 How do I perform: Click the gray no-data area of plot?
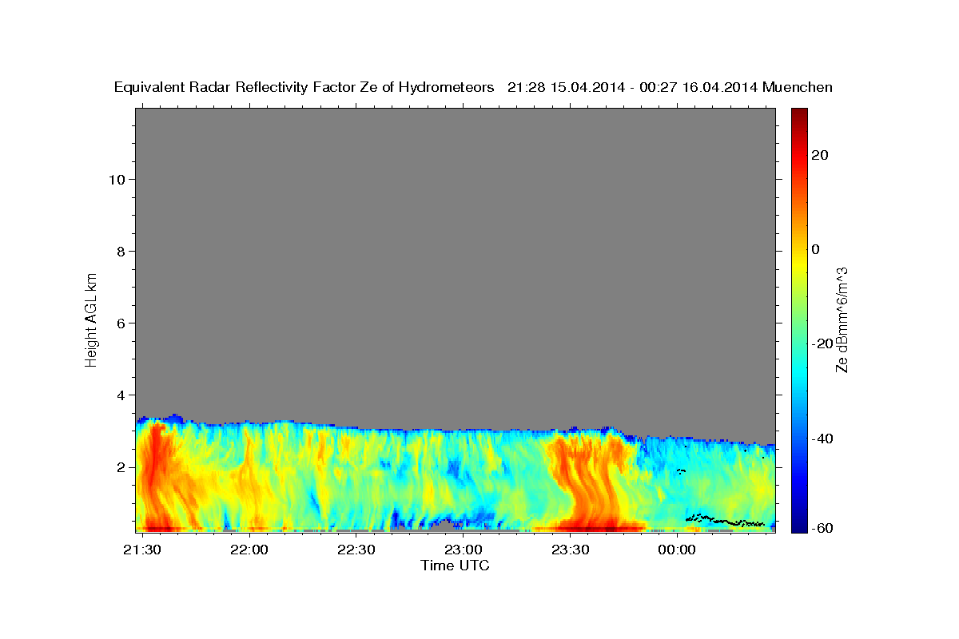tap(456, 264)
